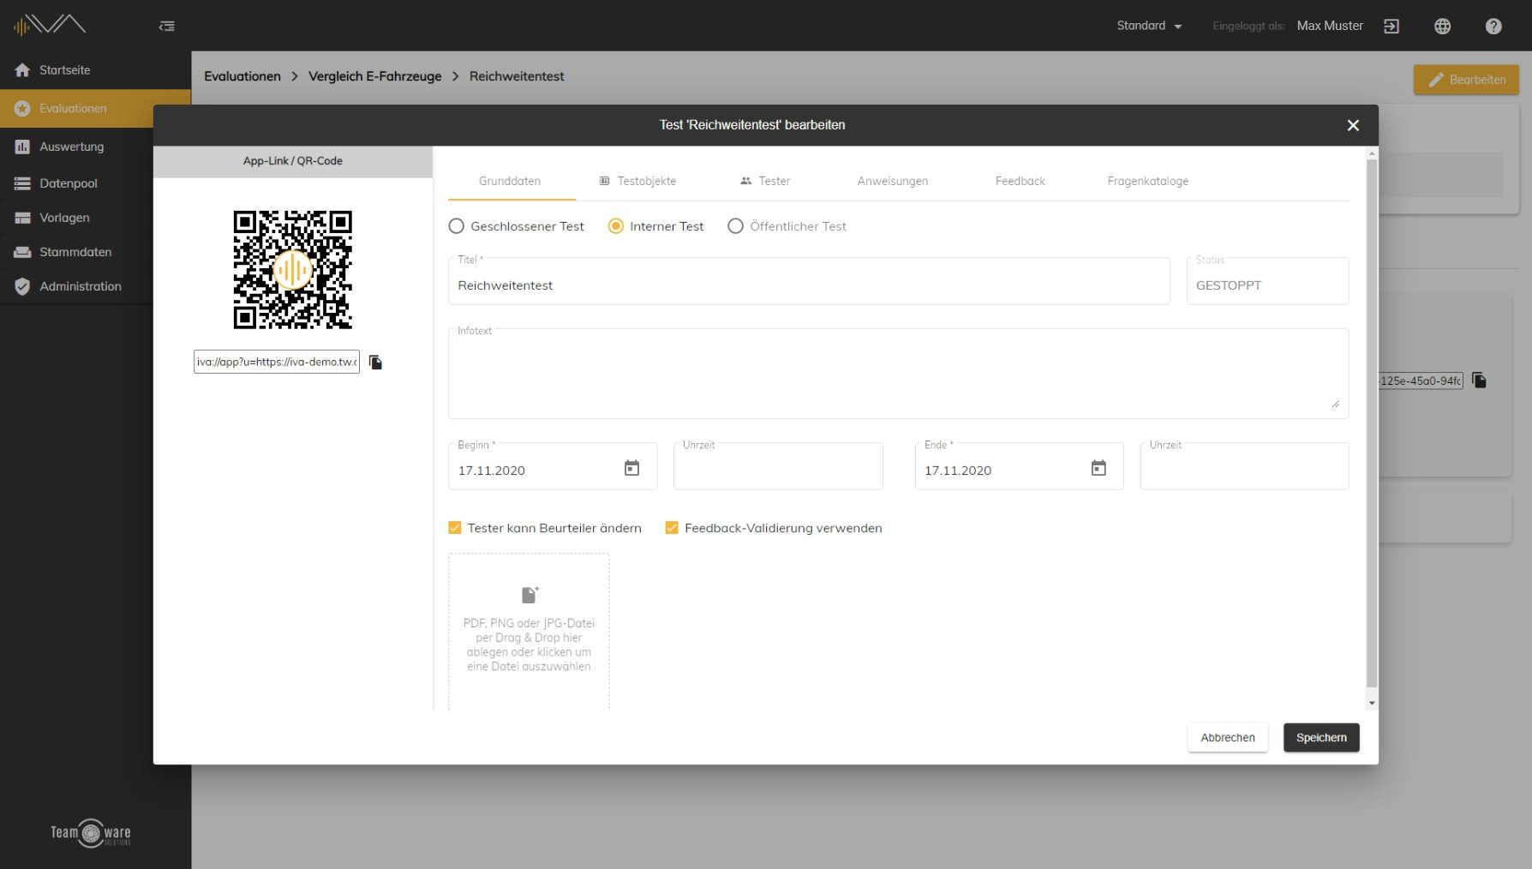Collapse the sidebar with the menu toggle icon
The height and width of the screenshot is (869, 1532).
click(167, 26)
